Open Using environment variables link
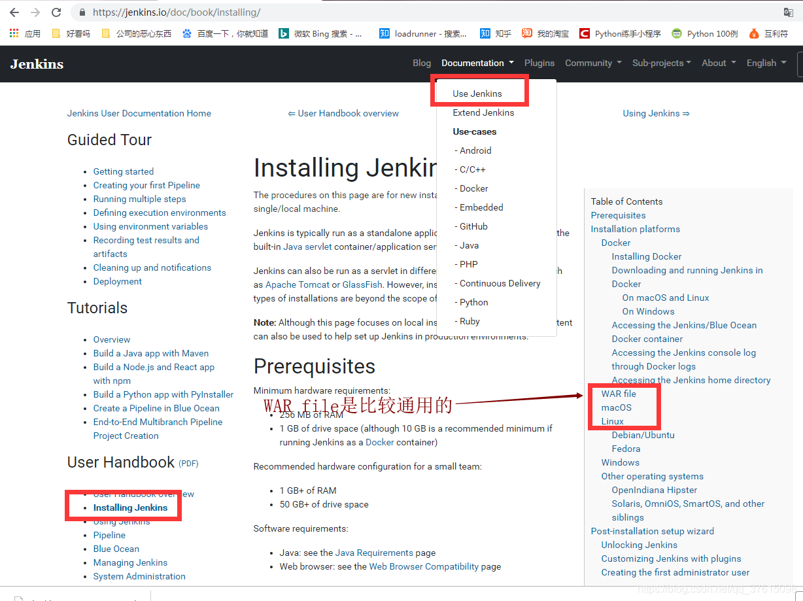 pos(150,226)
